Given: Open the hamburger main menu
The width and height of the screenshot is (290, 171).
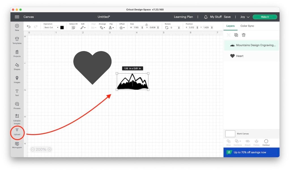Looking at the screenshot, I should coord(17,17).
